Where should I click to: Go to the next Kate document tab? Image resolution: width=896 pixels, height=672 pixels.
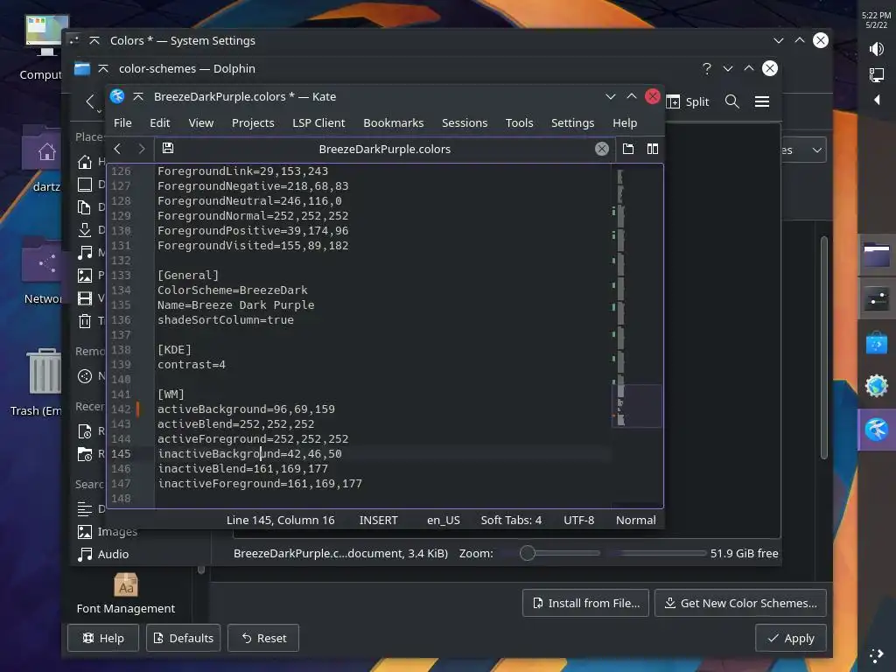[x=141, y=149]
